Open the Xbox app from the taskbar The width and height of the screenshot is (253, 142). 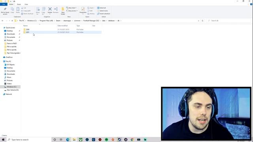(81, 140)
